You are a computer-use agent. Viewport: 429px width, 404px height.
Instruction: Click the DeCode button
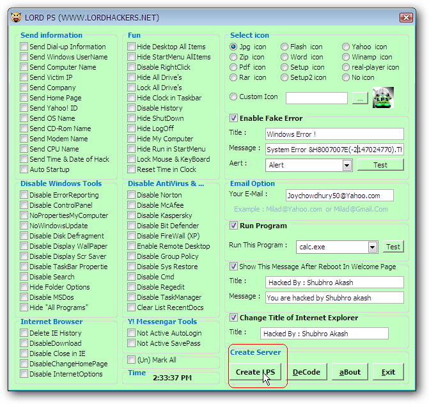(x=308, y=372)
